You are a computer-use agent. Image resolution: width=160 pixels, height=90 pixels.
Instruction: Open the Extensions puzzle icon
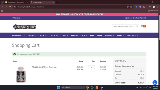coord(144,7)
